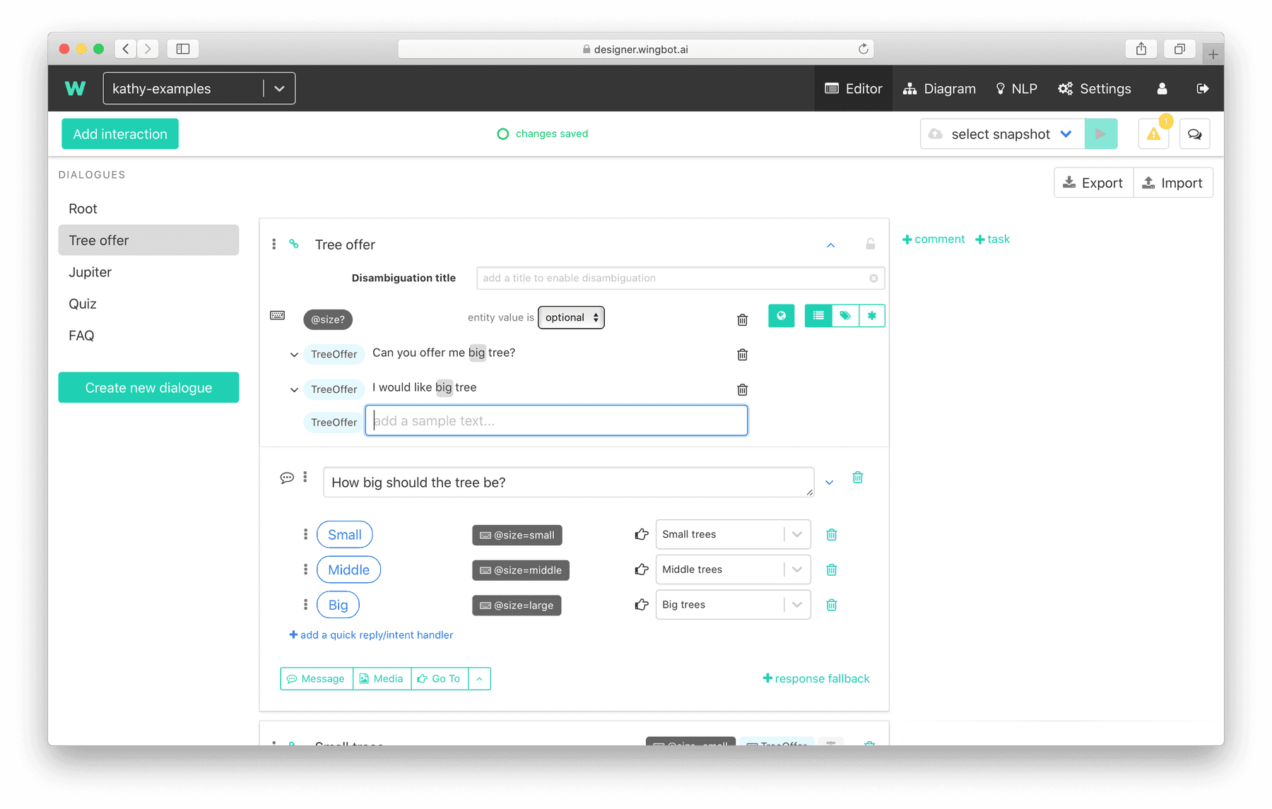Collapse the Tree offer interaction with its chevron
Viewport: 1272px width, 809px height.
pos(830,244)
